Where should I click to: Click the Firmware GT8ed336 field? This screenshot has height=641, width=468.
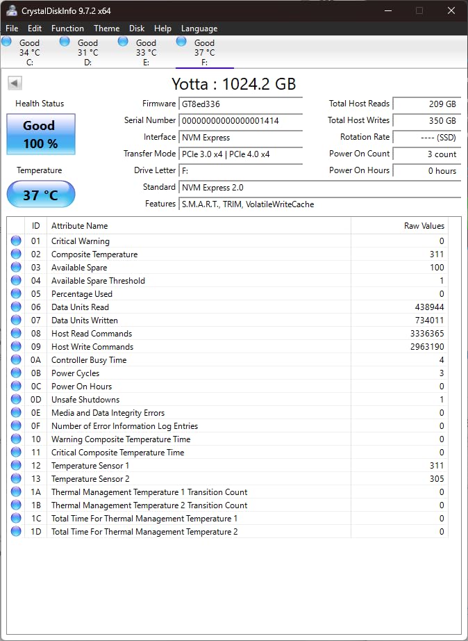click(240, 104)
